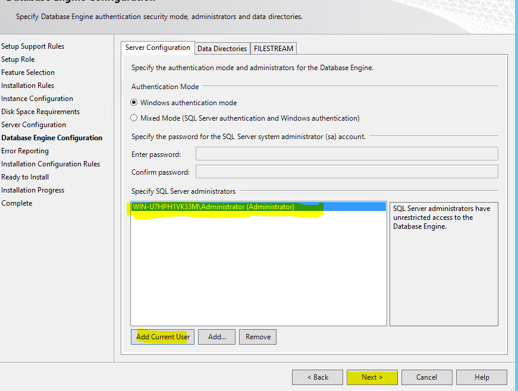Image resolution: width=518 pixels, height=391 pixels.
Task: Click Installation Rules step
Action: tap(28, 86)
